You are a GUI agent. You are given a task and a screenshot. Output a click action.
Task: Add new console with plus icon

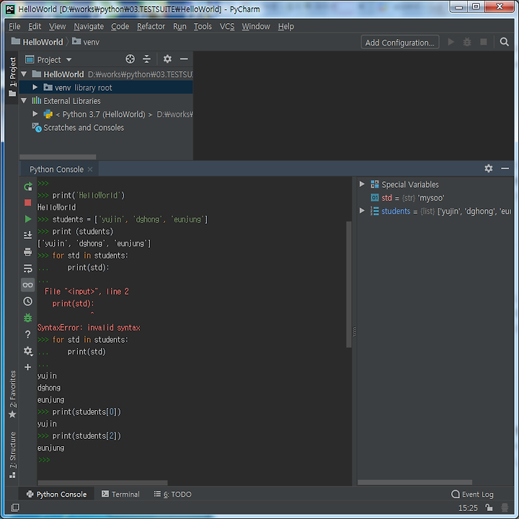tap(28, 367)
